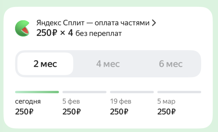
Task: Click the grey bar above '19 фев'
Action: pyautogui.click(x=132, y=92)
